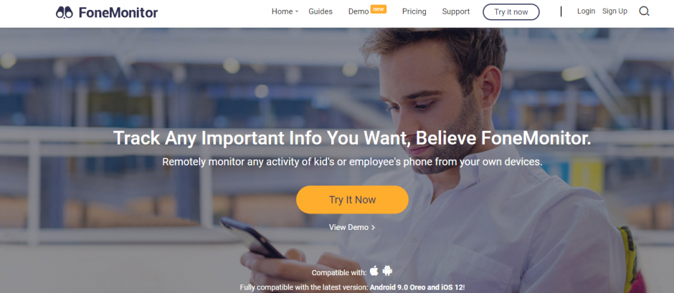
Task: Click the FoneMonitor binoculars logo icon
Action: coord(65,12)
